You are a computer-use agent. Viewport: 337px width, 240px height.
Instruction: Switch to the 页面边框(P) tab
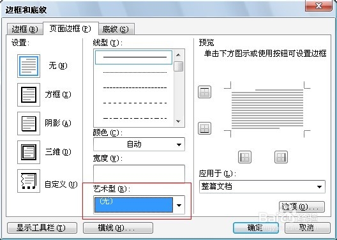70,28
